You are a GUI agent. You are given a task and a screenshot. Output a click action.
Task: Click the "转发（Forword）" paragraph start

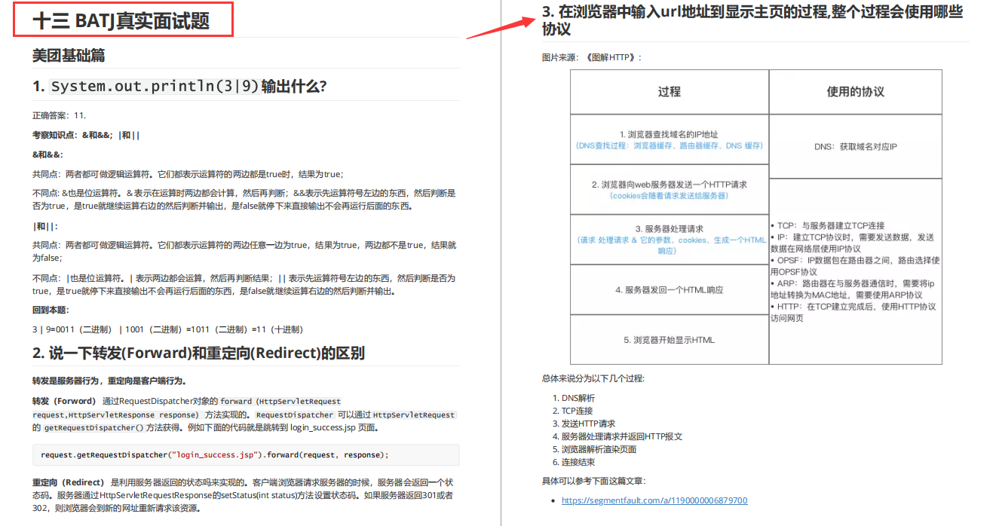(x=65, y=401)
